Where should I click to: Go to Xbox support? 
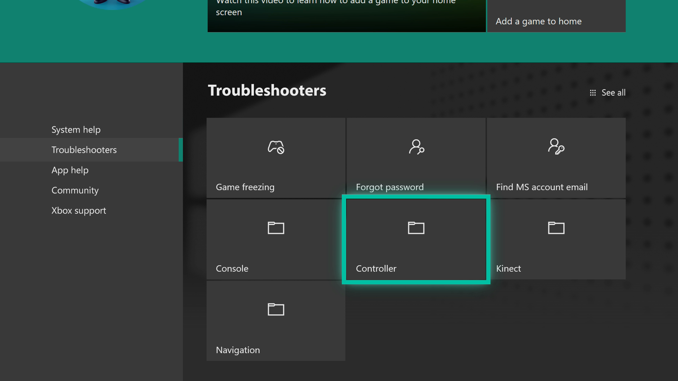point(79,210)
